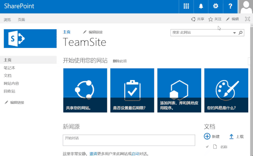Click the file type column icon

tap(215, 146)
